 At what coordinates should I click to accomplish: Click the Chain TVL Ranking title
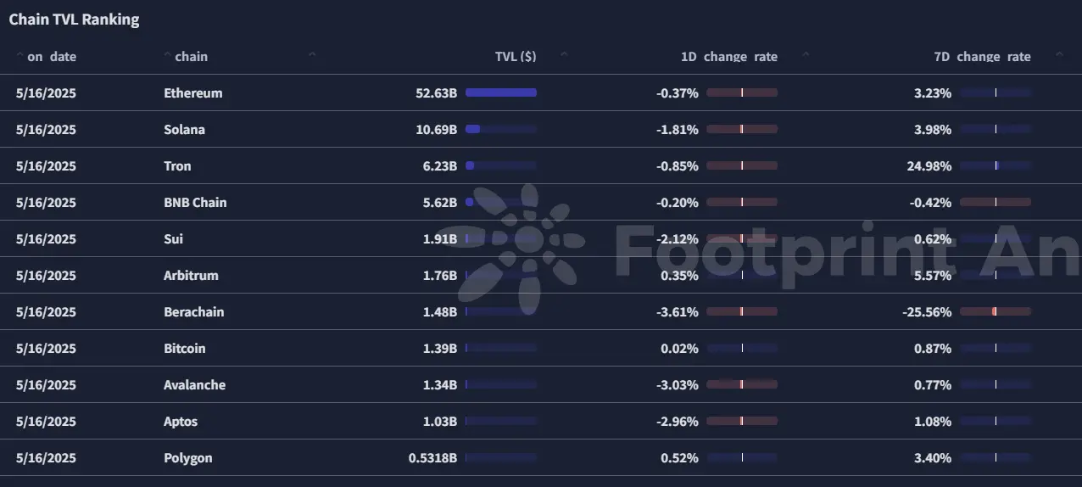point(74,20)
